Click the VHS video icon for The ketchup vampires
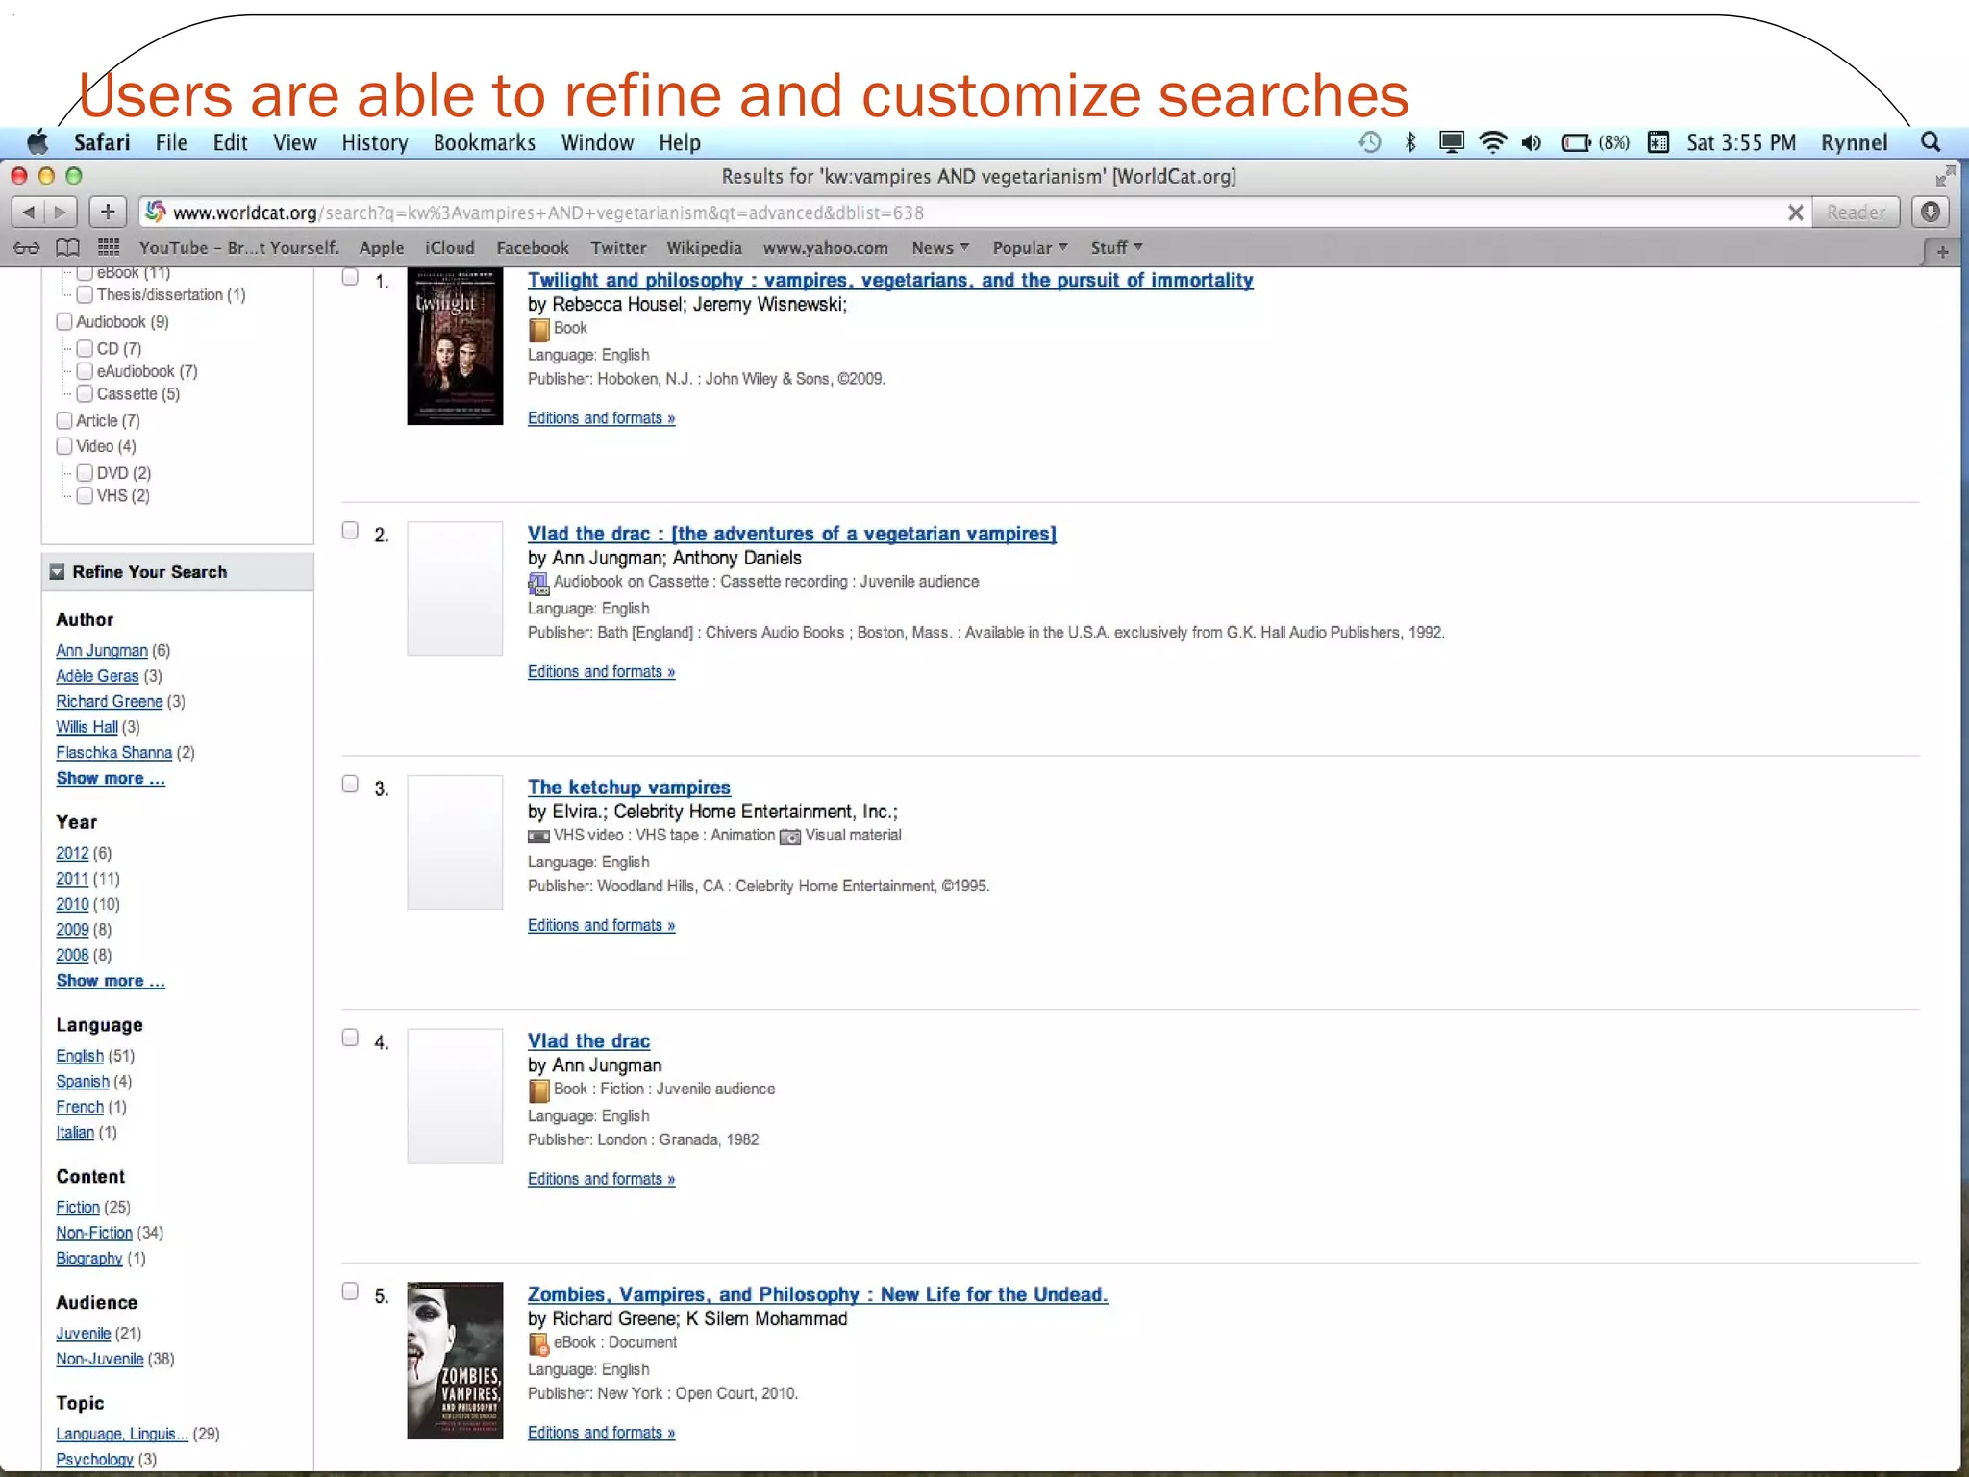Image resolution: width=1969 pixels, height=1477 pixels. pos(538,837)
